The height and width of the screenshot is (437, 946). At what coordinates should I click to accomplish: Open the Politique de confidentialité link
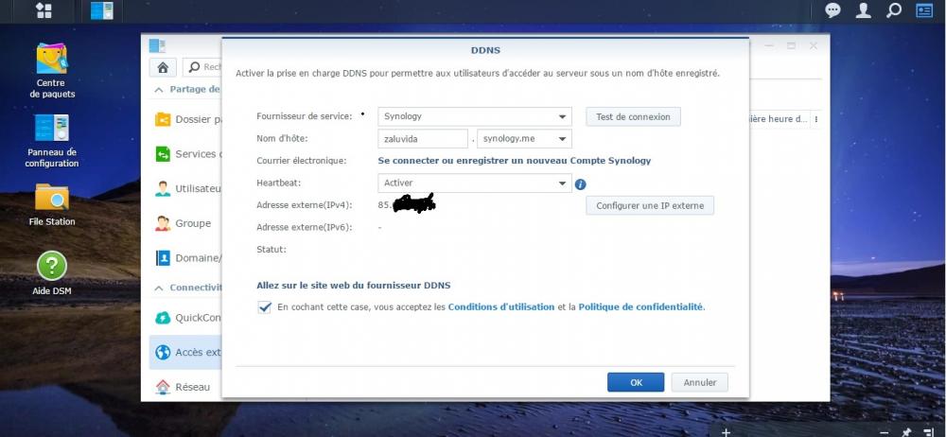pyautogui.click(x=640, y=306)
